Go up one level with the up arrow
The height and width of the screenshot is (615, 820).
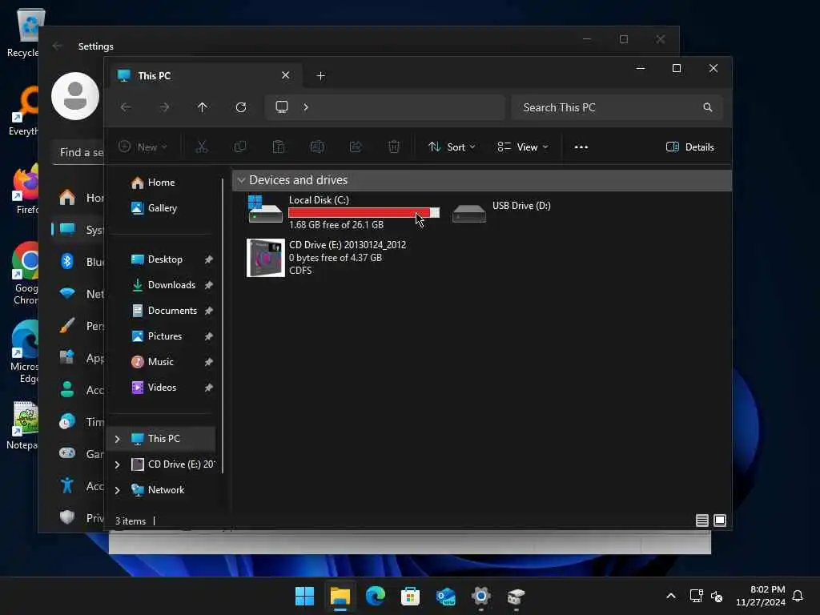[203, 107]
